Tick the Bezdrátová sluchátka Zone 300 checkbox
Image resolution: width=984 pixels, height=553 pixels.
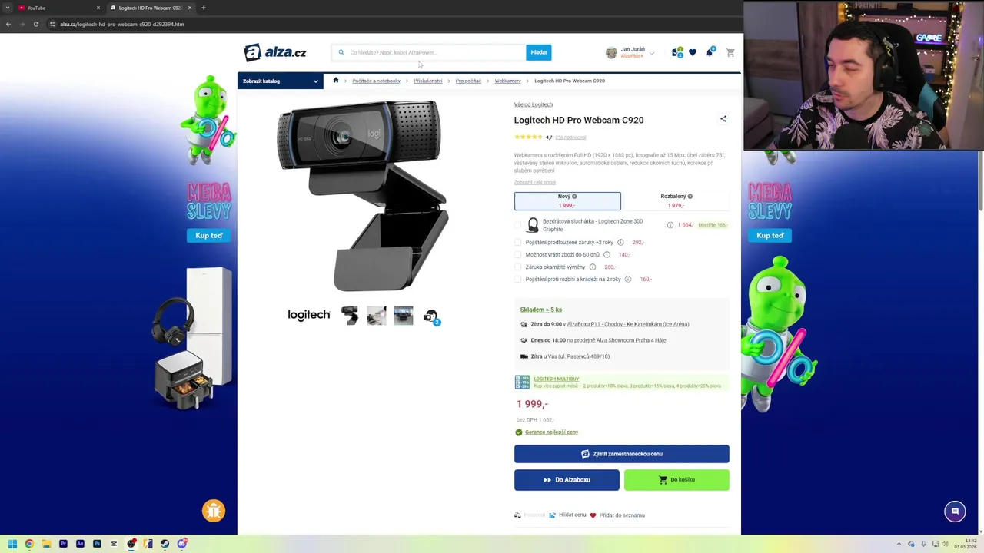pos(517,225)
